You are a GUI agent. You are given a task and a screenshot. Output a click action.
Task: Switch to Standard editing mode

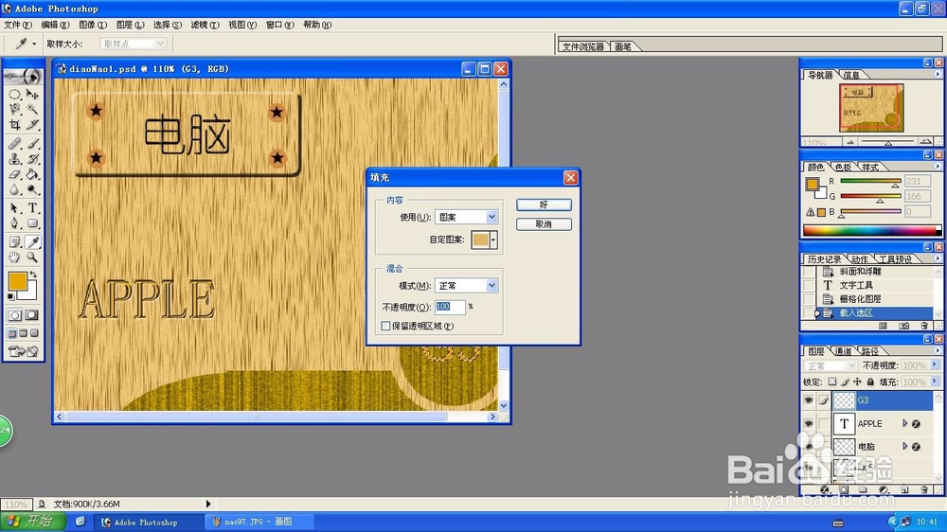[x=14, y=315]
